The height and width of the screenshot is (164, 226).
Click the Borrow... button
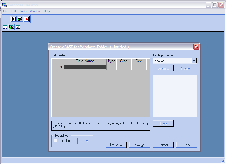pos(116,145)
